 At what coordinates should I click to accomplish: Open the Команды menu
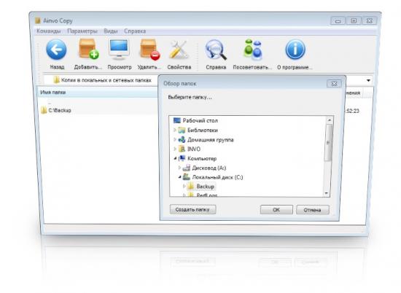tap(49, 31)
